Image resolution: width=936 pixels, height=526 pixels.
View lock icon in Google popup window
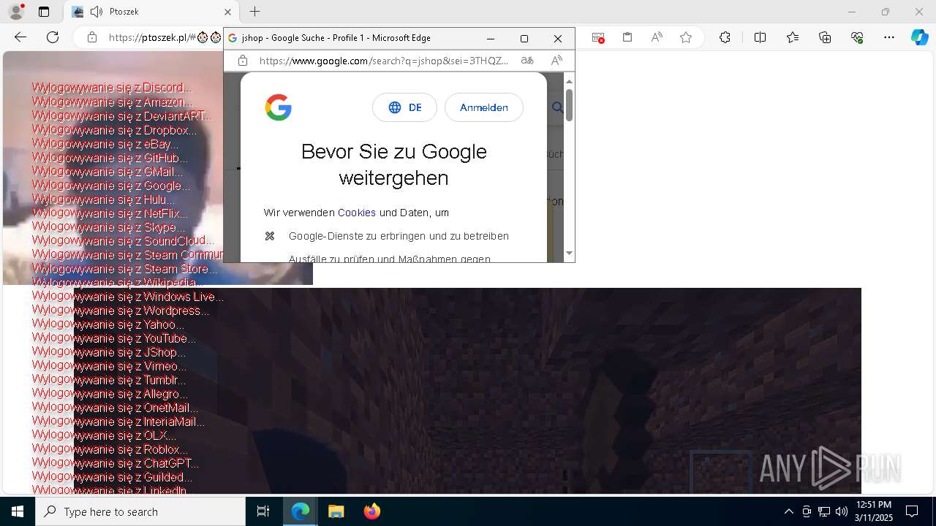[243, 61]
